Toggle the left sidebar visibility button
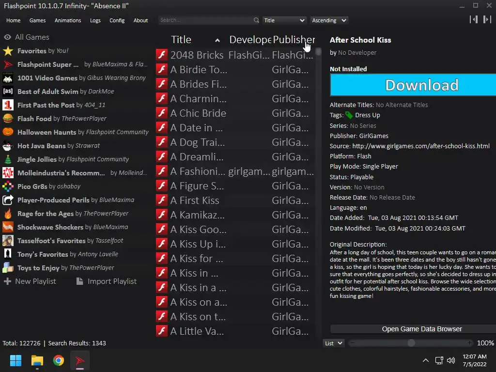496x372 pixels. 474,19
